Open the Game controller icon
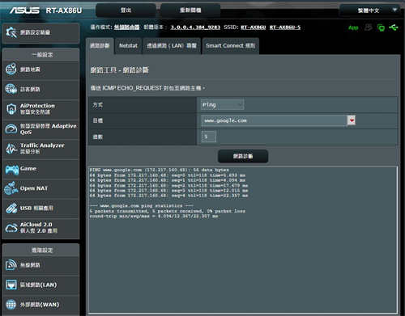 point(12,170)
